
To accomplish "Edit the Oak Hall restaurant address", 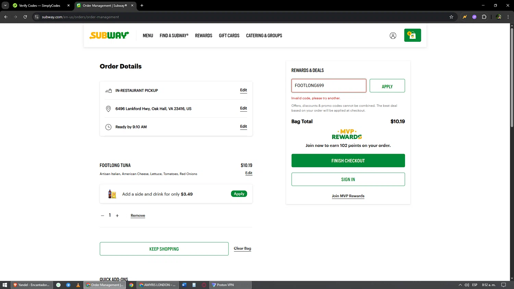I will (243, 108).
